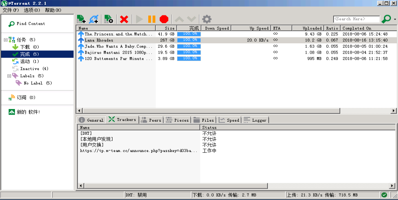Switch to Logger tab
Viewport: 398px width, 200px height.
[x=255, y=120]
